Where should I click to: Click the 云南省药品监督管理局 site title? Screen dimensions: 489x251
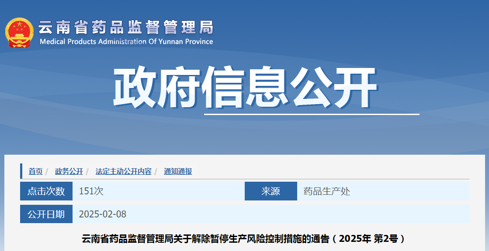click(x=126, y=27)
